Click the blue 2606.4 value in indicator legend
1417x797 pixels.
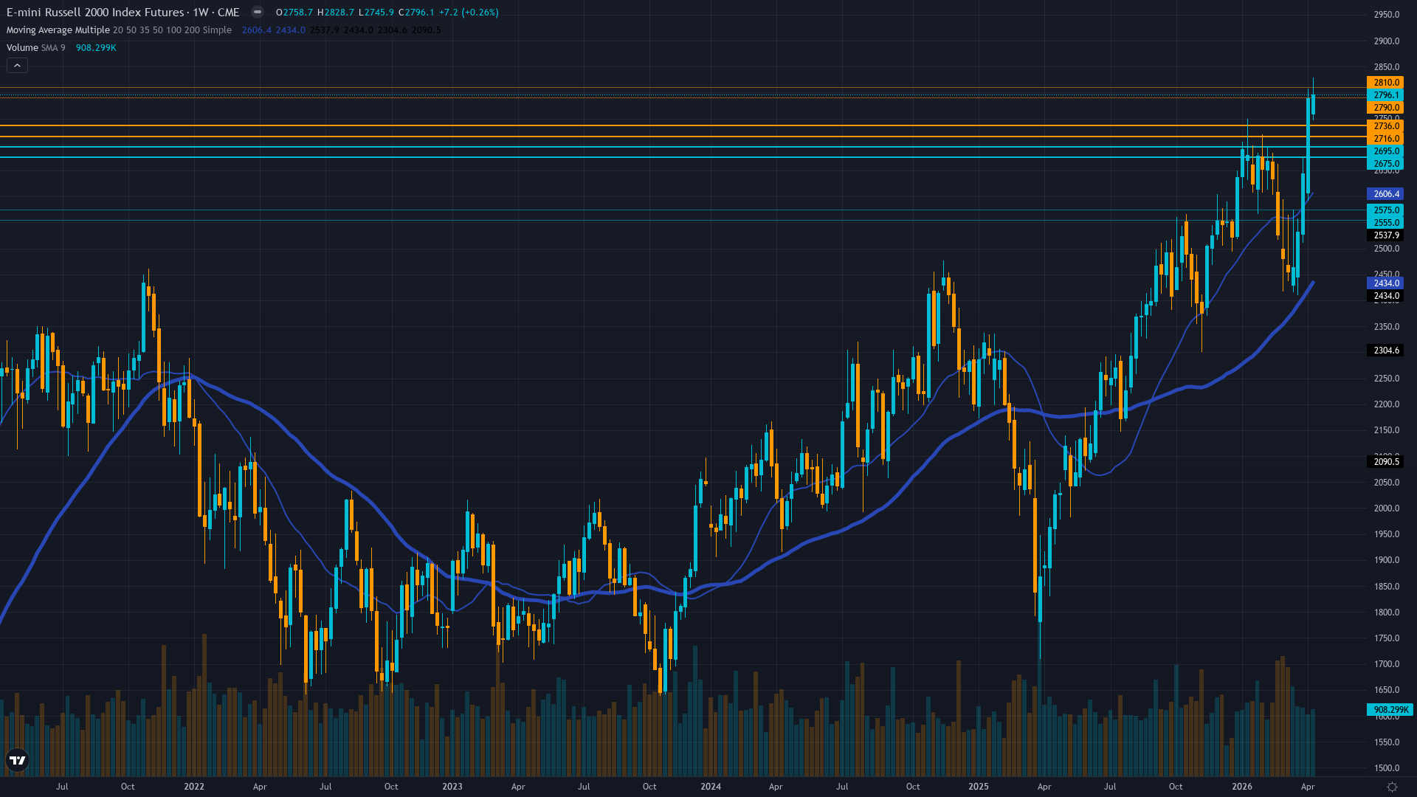pos(257,30)
